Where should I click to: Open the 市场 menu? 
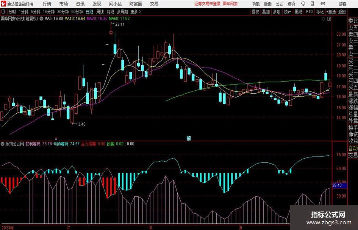(64, 4)
